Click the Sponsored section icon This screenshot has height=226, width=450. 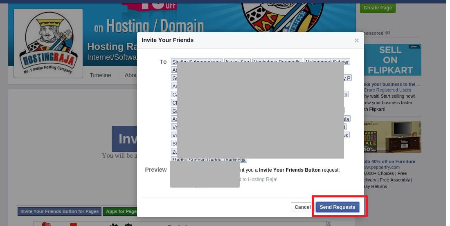click(387, 33)
